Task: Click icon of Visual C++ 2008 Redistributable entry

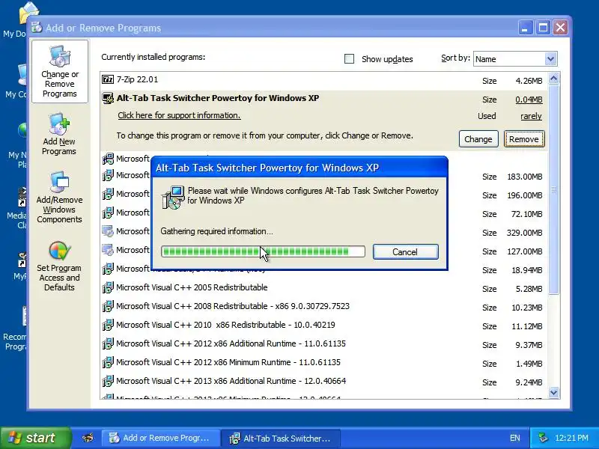Action: point(108,306)
